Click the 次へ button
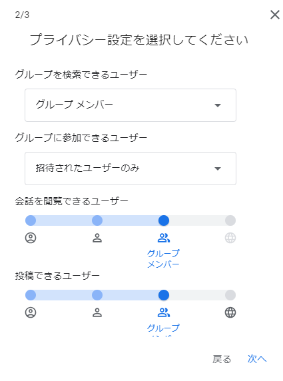The image size is (283, 381). (x=257, y=359)
